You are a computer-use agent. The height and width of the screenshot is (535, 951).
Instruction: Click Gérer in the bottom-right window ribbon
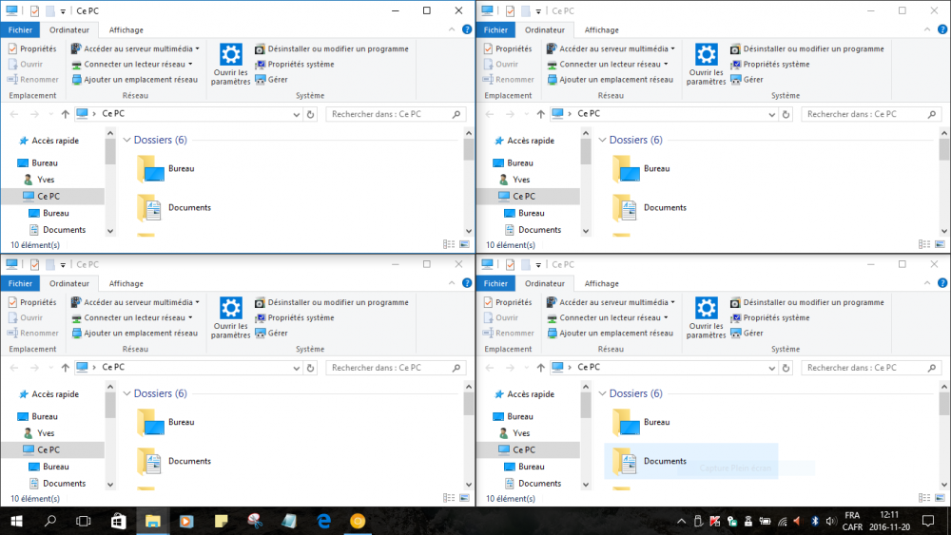(x=747, y=333)
